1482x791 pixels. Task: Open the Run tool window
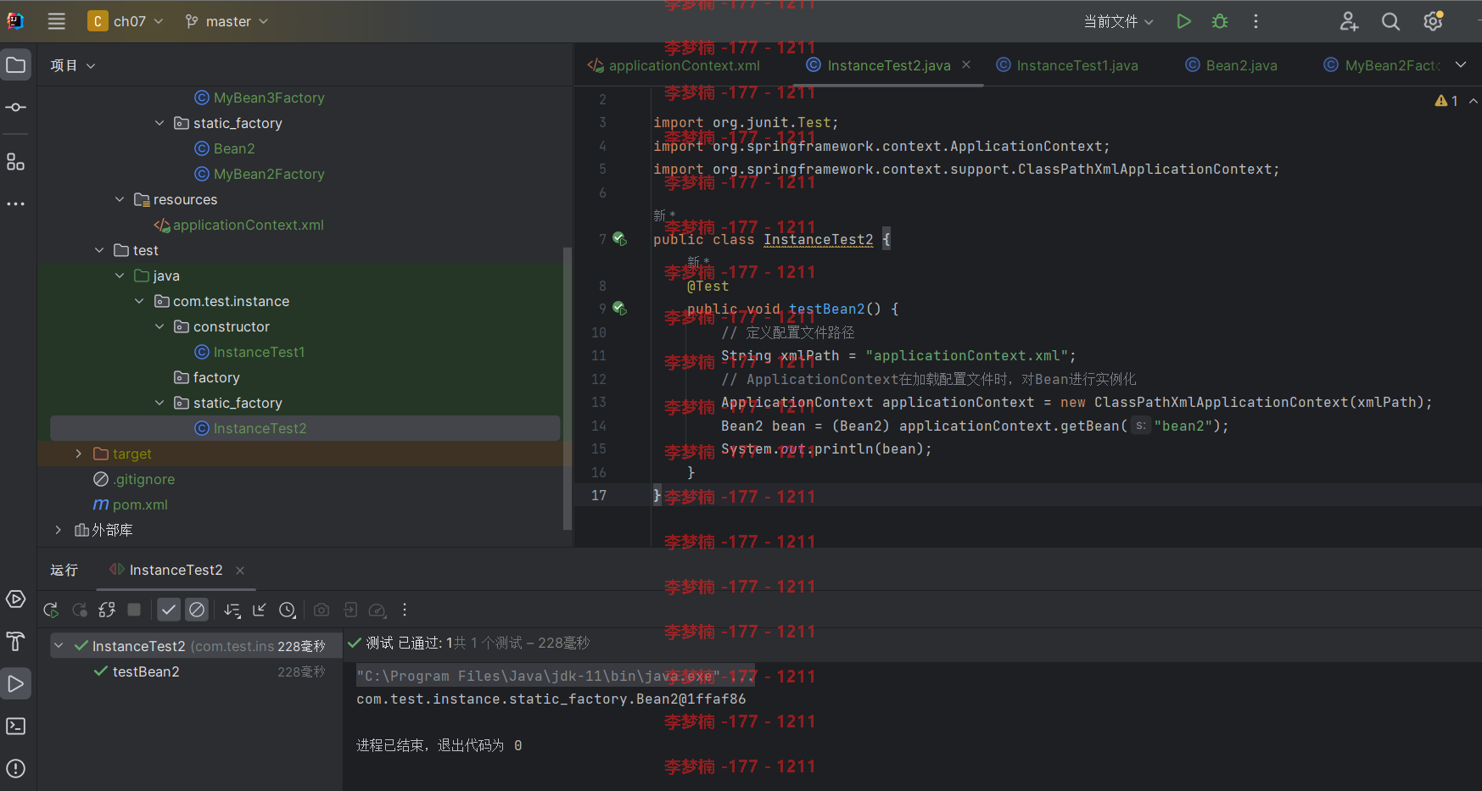tap(16, 684)
